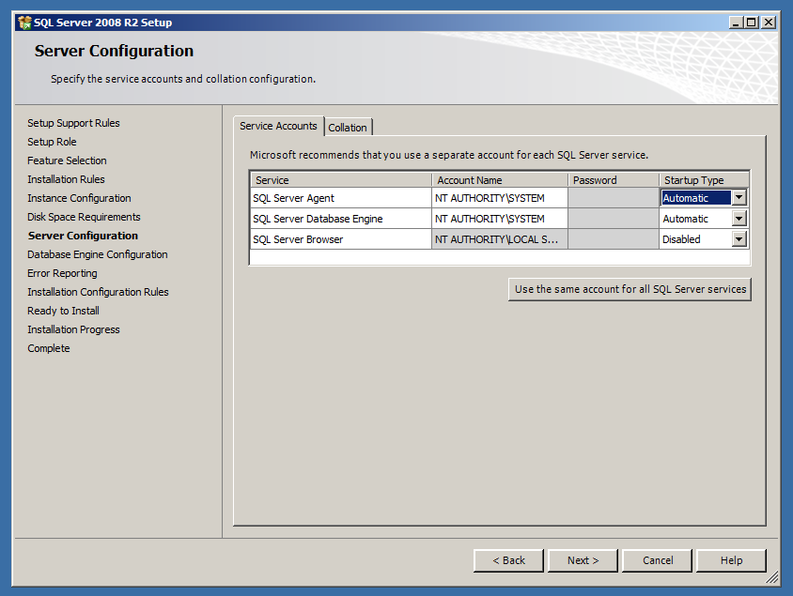
Task: Go back with the Back button
Action: click(508, 560)
